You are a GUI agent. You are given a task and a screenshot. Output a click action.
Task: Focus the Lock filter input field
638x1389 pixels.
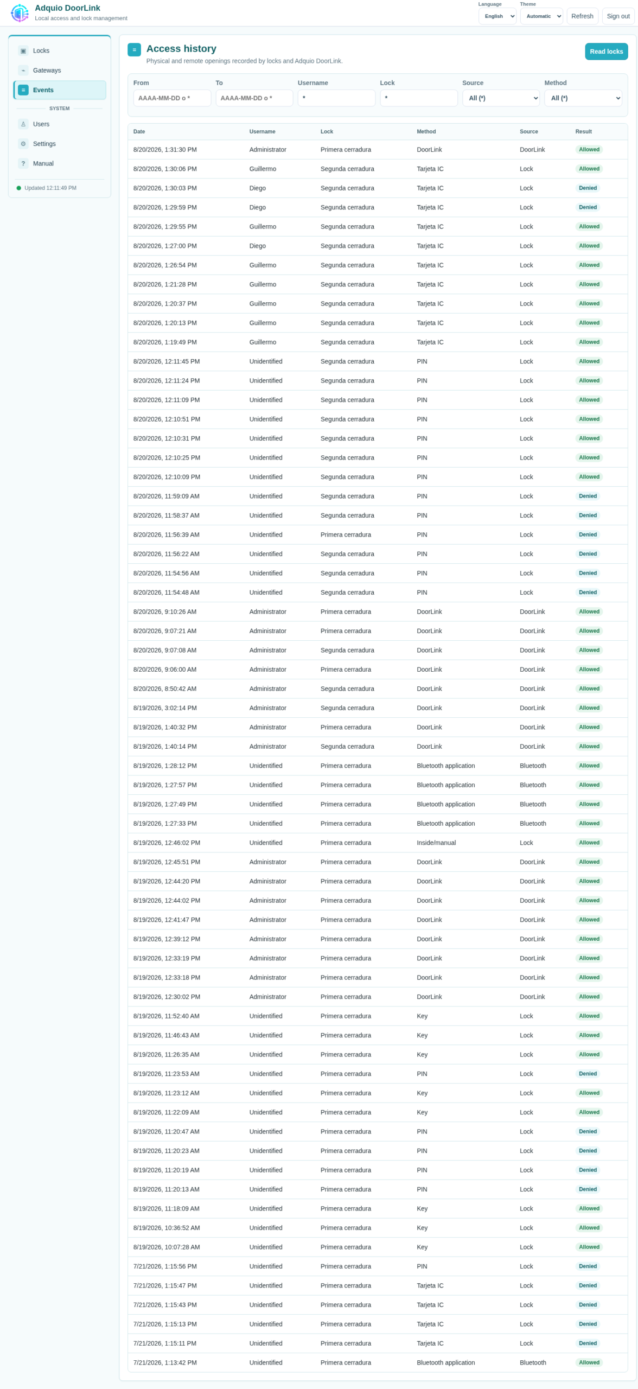(x=419, y=98)
